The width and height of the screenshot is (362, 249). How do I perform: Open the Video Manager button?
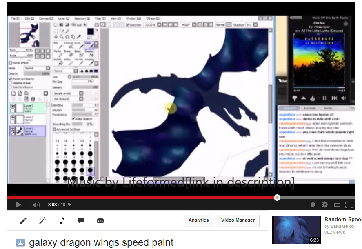(238, 220)
